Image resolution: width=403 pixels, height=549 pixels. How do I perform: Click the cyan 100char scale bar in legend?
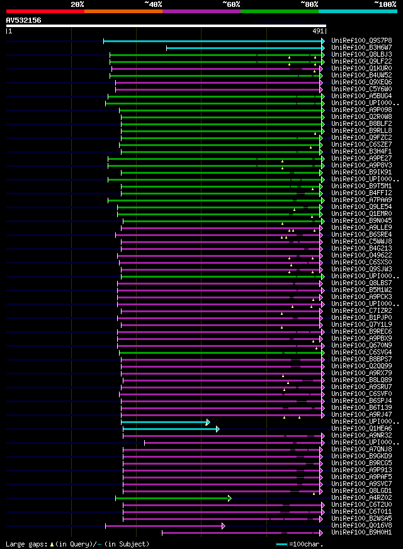pos(281,545)
